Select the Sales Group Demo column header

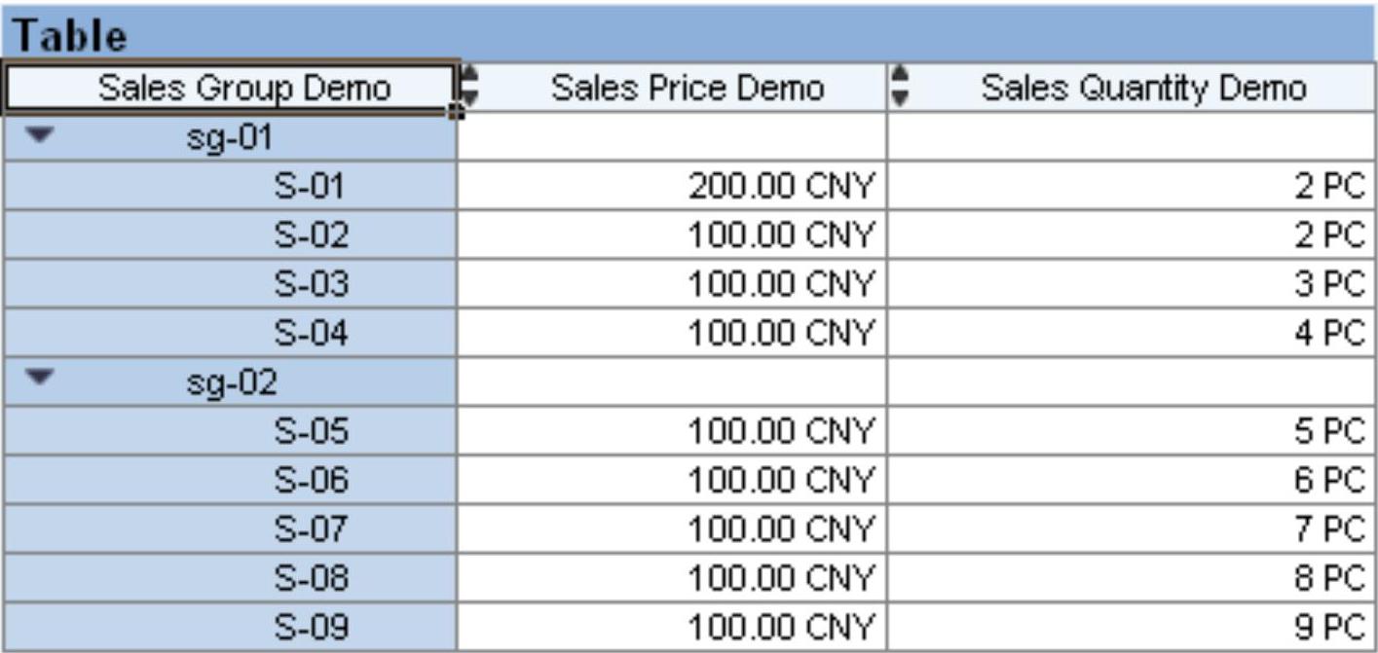point(243,89)
